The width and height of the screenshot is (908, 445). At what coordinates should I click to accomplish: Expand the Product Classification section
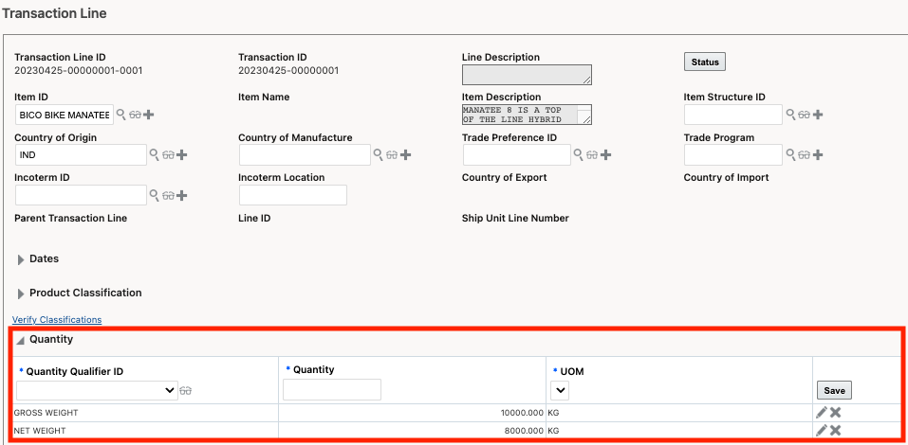pyautogui.click(x=21, y=294)
